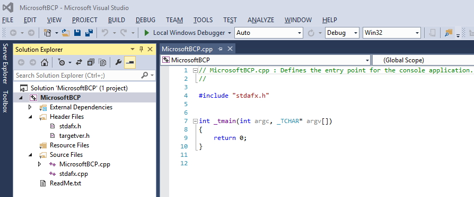Collapse comment block outline at line 1

click(195, 70)
